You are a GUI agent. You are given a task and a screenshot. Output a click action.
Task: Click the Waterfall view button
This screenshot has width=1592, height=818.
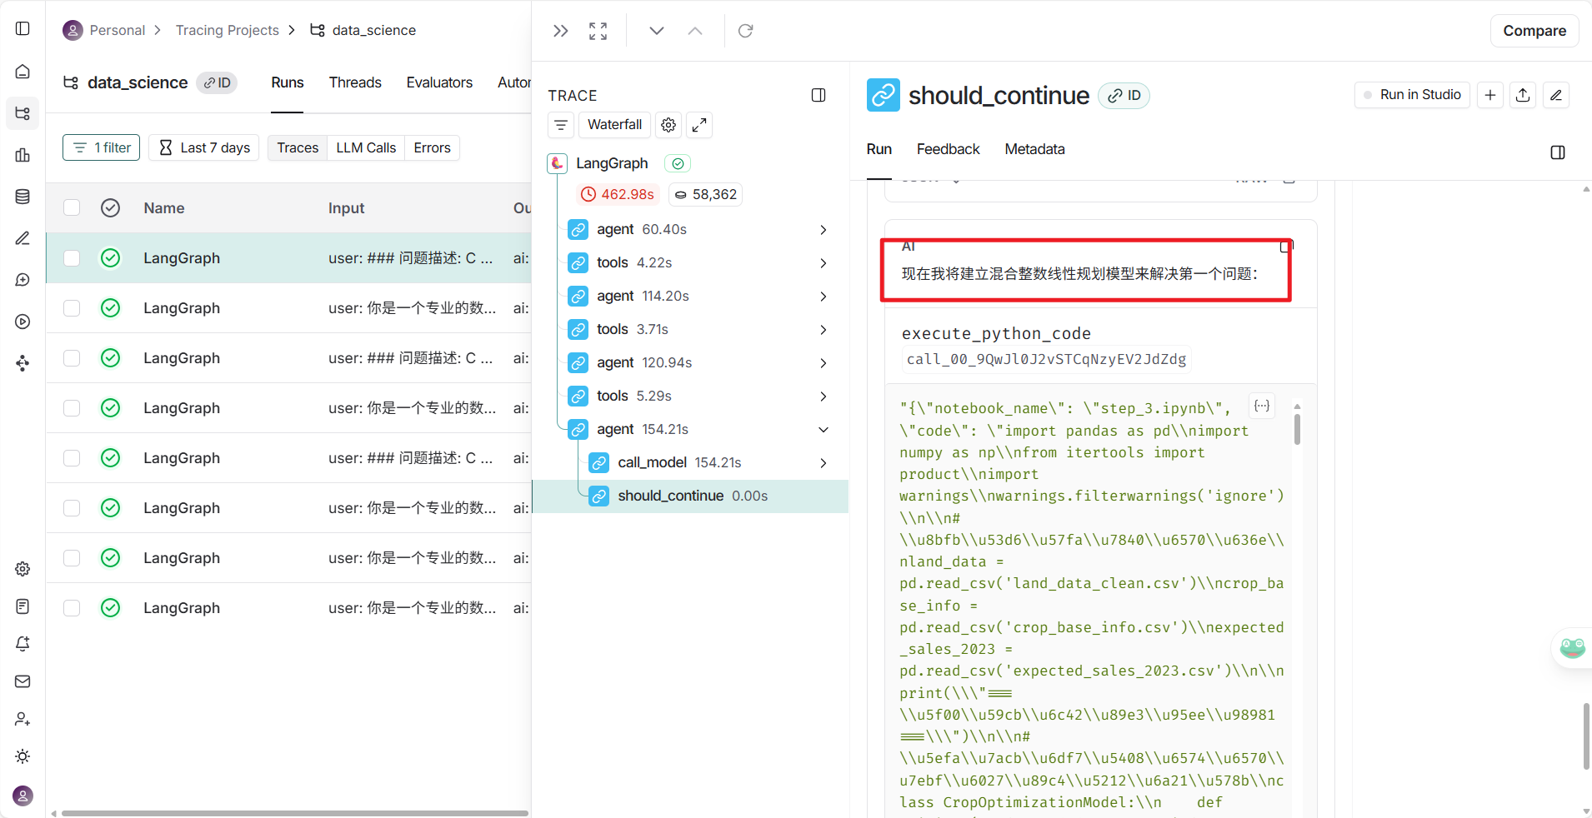614,125
